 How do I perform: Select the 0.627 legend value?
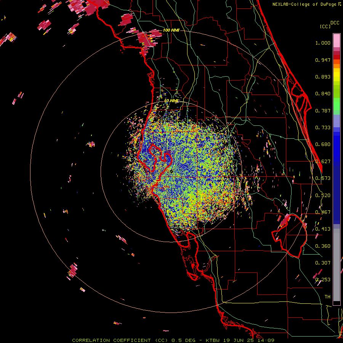(323, 162)
